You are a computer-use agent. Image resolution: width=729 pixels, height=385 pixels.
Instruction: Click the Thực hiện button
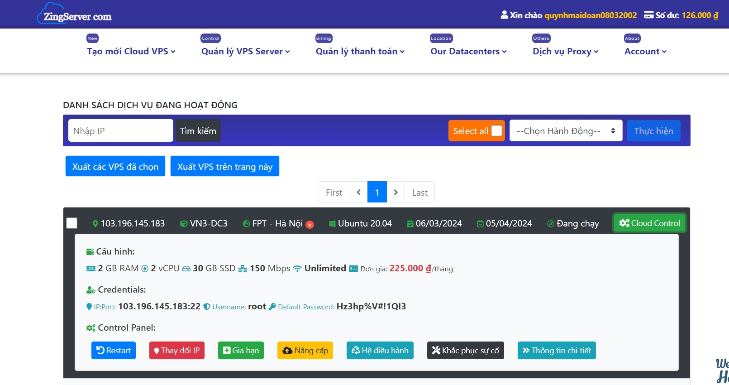coord(653,131)
